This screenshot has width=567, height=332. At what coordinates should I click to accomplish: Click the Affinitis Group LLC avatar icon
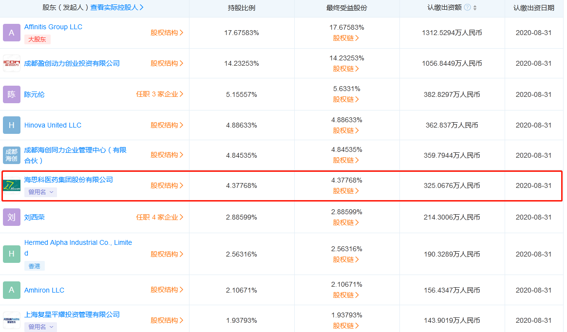12,33
